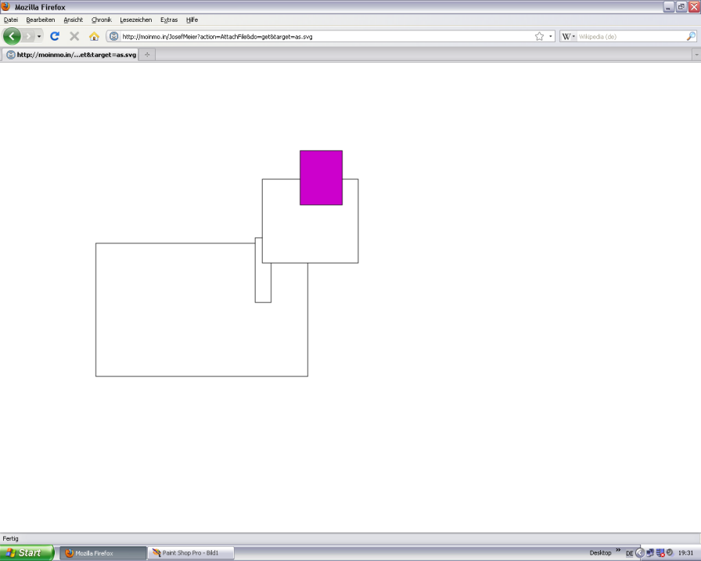Click the site identity icon in address bar
Screen dimensions: 701x561
113,36
